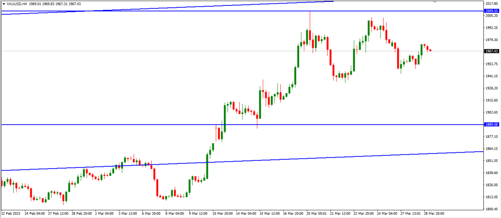Click the 1813.05 price scale label
501x218 pixels.
pyautogui.click(x=491, y=197)
